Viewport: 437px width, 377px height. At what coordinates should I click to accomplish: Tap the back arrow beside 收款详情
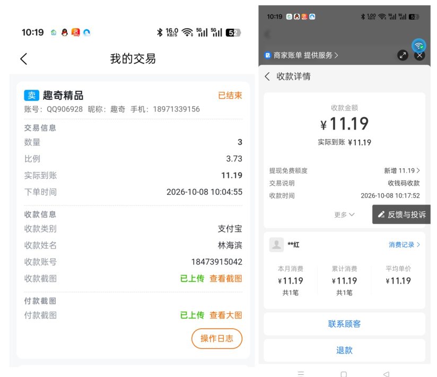tap(267, 76)
